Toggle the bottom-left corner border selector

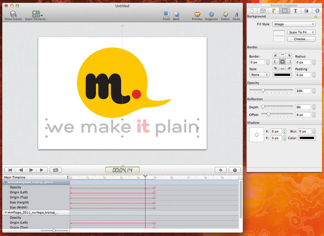pos(276,68)
